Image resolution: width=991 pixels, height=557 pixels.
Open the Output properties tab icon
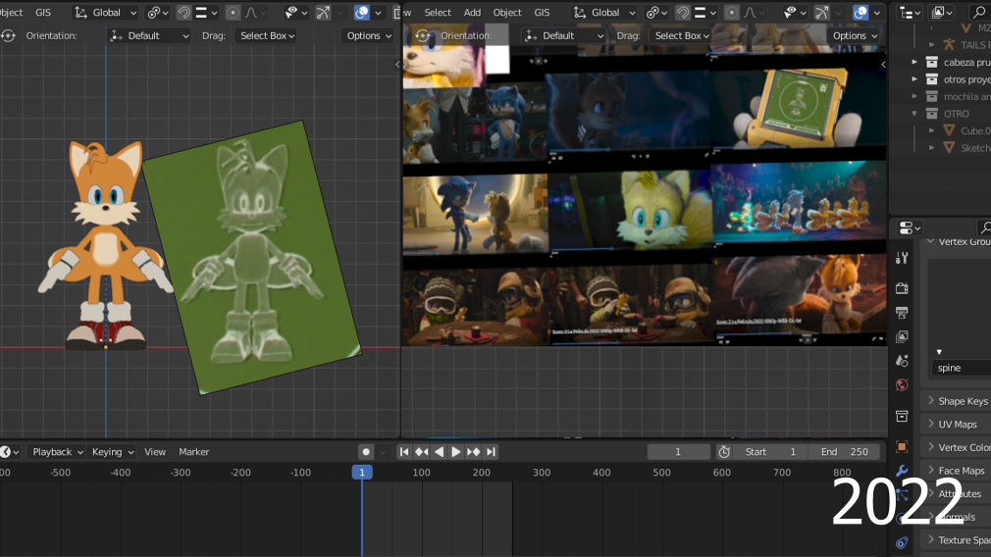[x=902, y=313]
